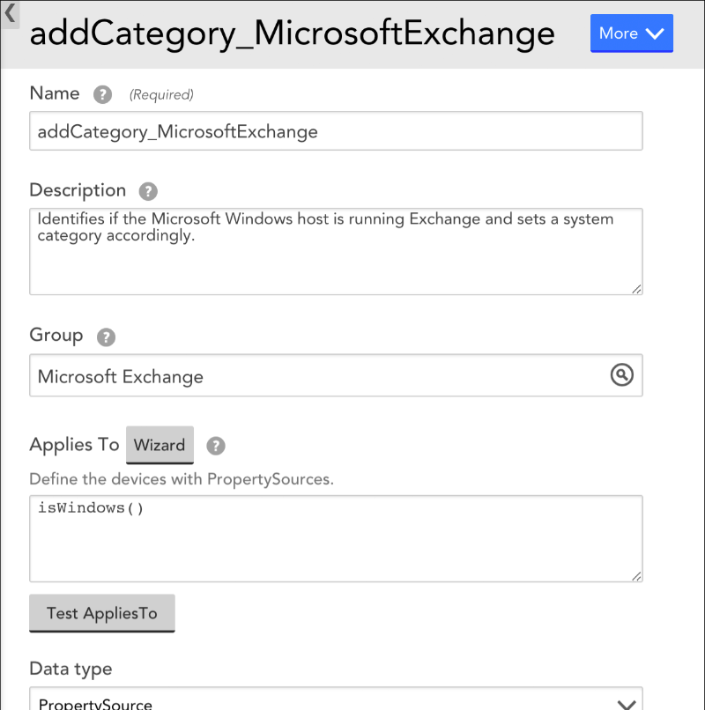Search groups with the magnifier icon
The width and height of the screenshot is (705, 710).
621,375
